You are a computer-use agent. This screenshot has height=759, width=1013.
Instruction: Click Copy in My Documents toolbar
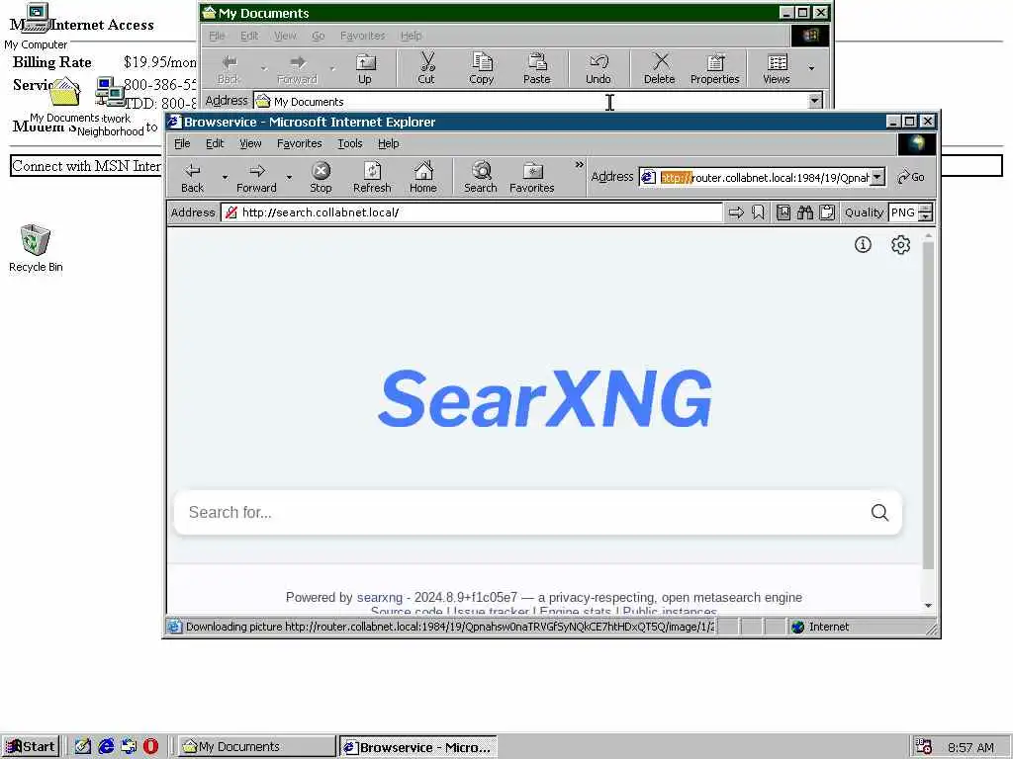482,68
